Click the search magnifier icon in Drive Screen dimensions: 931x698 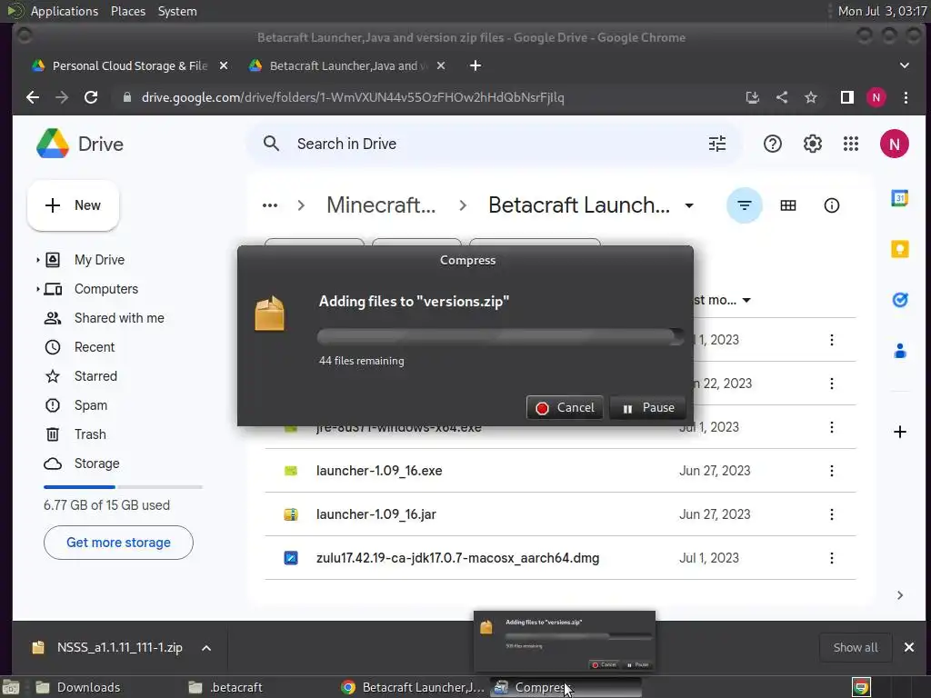[271, 144]
